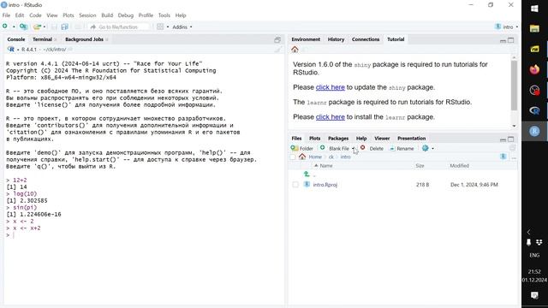Open the Profile menu
Image resolution: width=548 pixels, height=308 pixels.
pos(146,15)
